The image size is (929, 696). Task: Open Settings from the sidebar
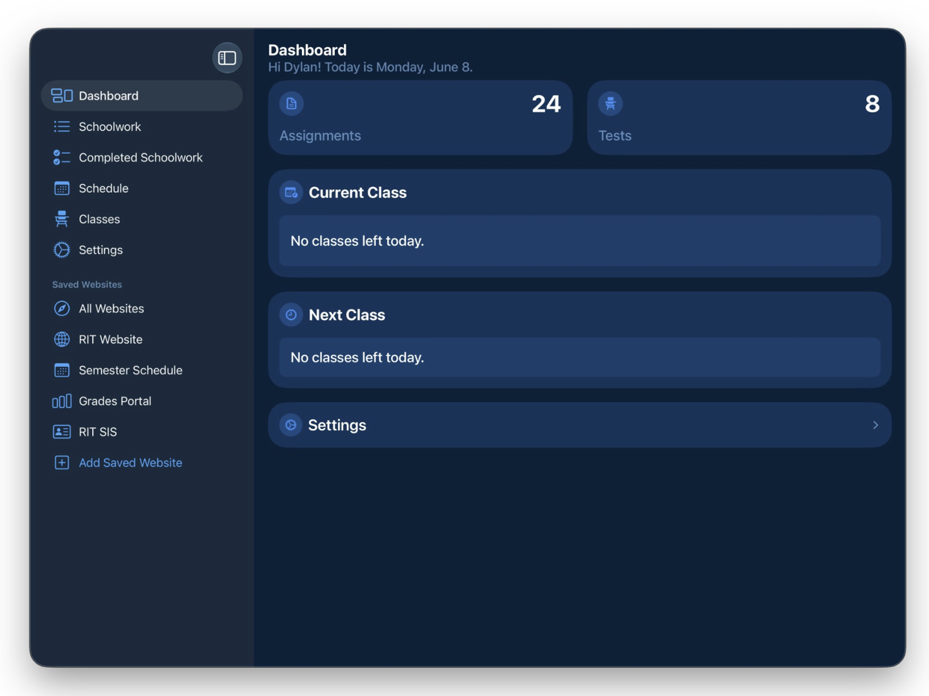point(142,250)
